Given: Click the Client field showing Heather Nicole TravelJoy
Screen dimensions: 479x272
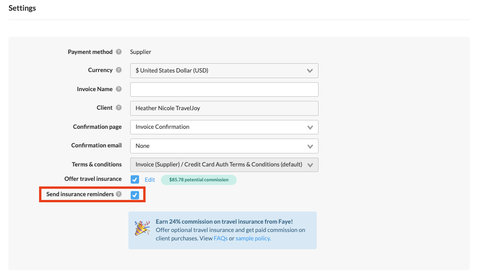Looking at the screenshot, I should 224,108.
